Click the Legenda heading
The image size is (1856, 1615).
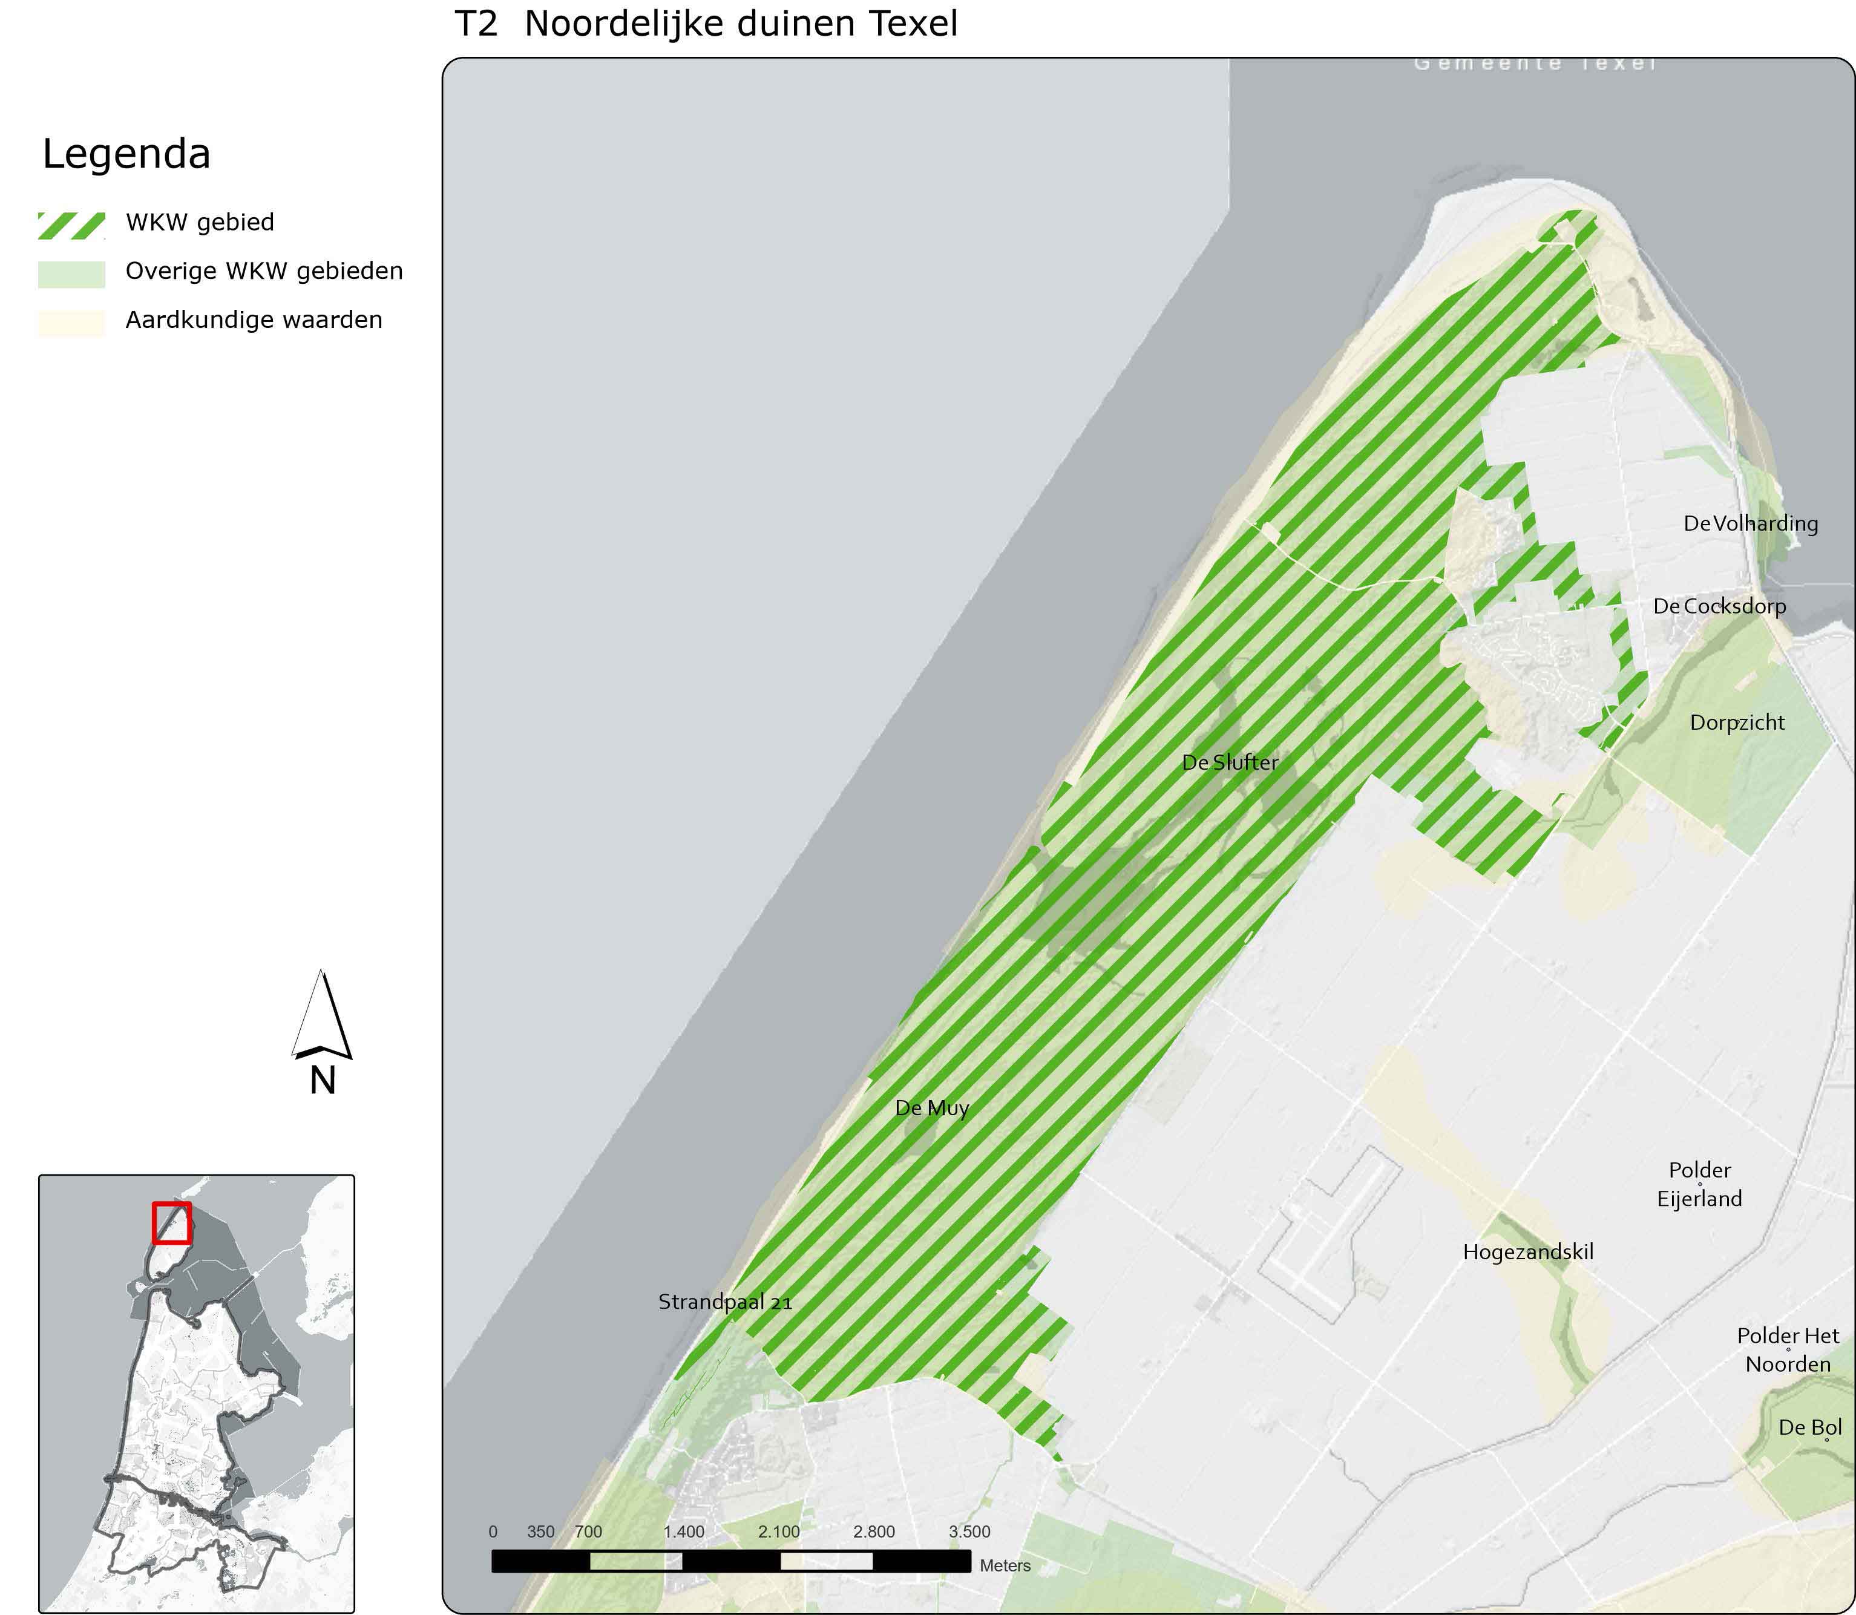[x=126, y=154]
